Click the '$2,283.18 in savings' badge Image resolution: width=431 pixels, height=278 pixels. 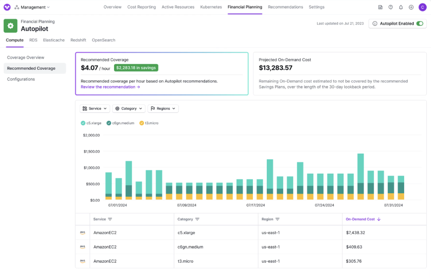pos(136,68)
